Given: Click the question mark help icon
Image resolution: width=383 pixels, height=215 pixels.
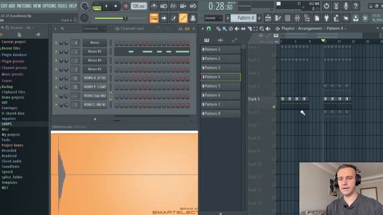Looking at the screenshot, I should pos(355,6).
